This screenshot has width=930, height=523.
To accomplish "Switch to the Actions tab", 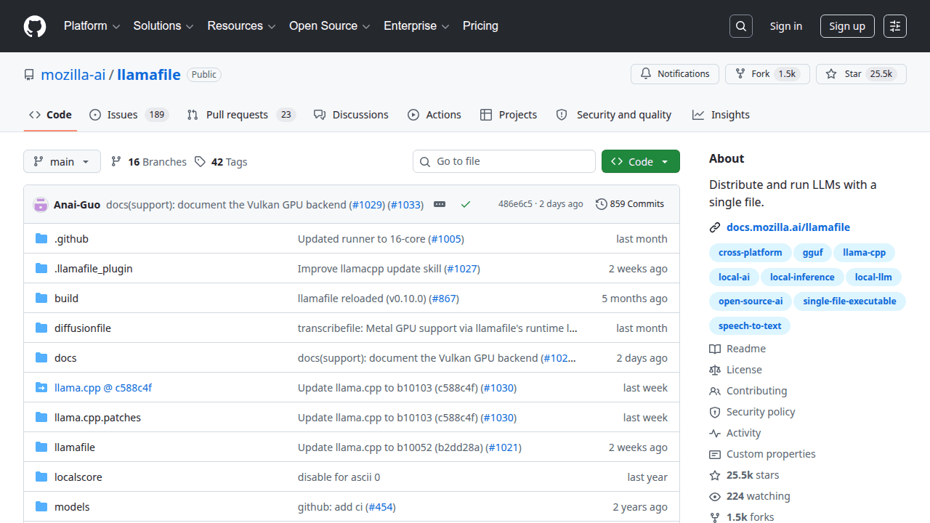I will tap(434, 115).
